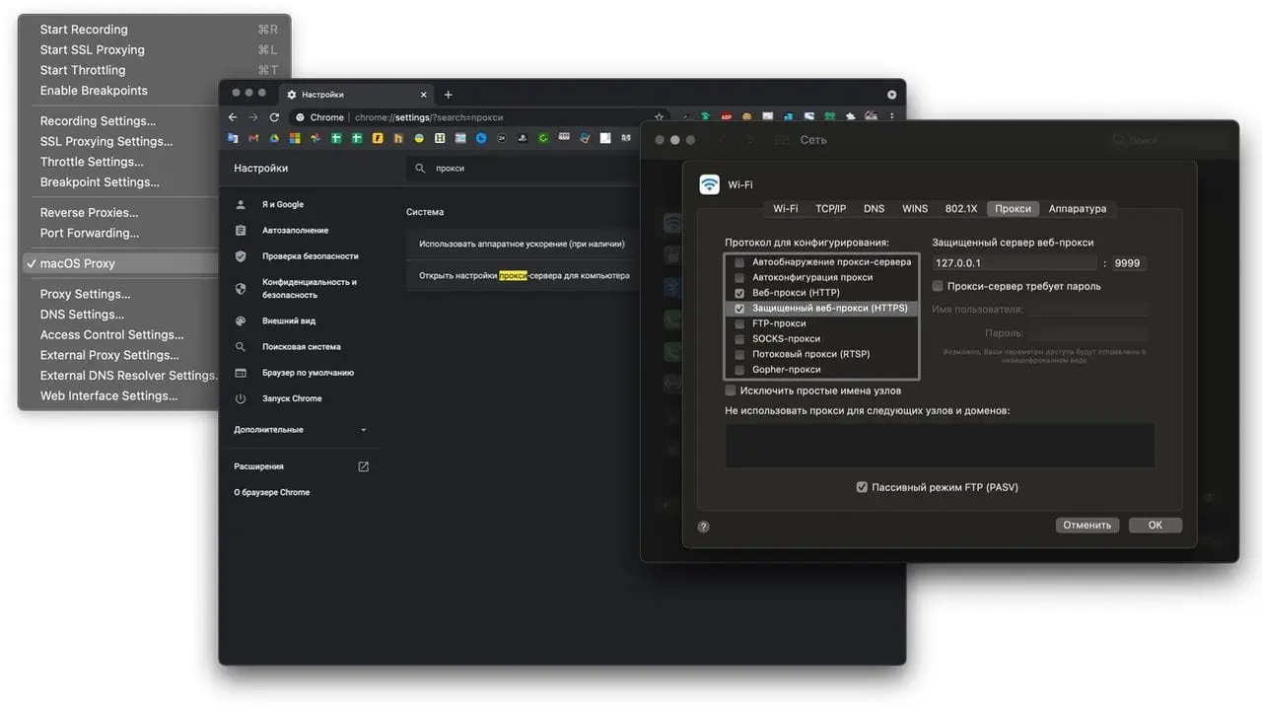This screenshot has height=710, width=1262.
Task: Click the Внешний вид palette icon
Action: pos(241,321)
